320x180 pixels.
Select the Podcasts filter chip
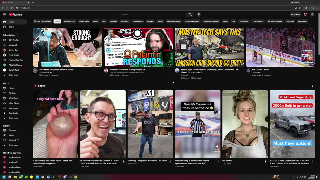point(124,21)
